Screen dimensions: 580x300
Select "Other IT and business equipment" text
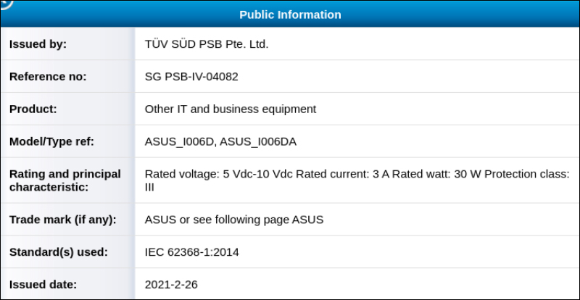click(x=231, y=109)
